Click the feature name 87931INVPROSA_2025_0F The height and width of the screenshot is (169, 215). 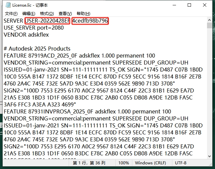pyautogui.click(x=61, y=112)
